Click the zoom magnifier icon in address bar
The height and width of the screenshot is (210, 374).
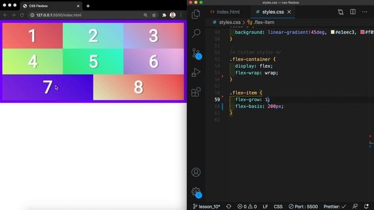pos(146,15)
